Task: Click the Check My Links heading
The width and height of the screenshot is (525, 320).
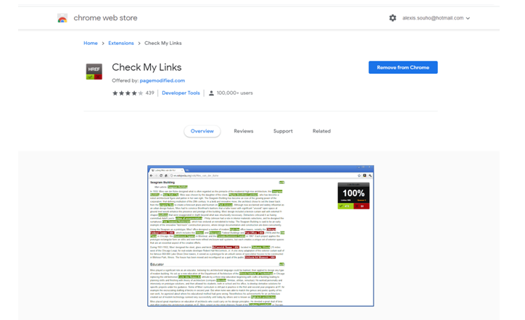Action: pyautogui.click(x=146, y=67)
